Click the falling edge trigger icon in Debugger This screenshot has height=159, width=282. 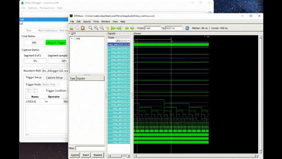point(35,91)
